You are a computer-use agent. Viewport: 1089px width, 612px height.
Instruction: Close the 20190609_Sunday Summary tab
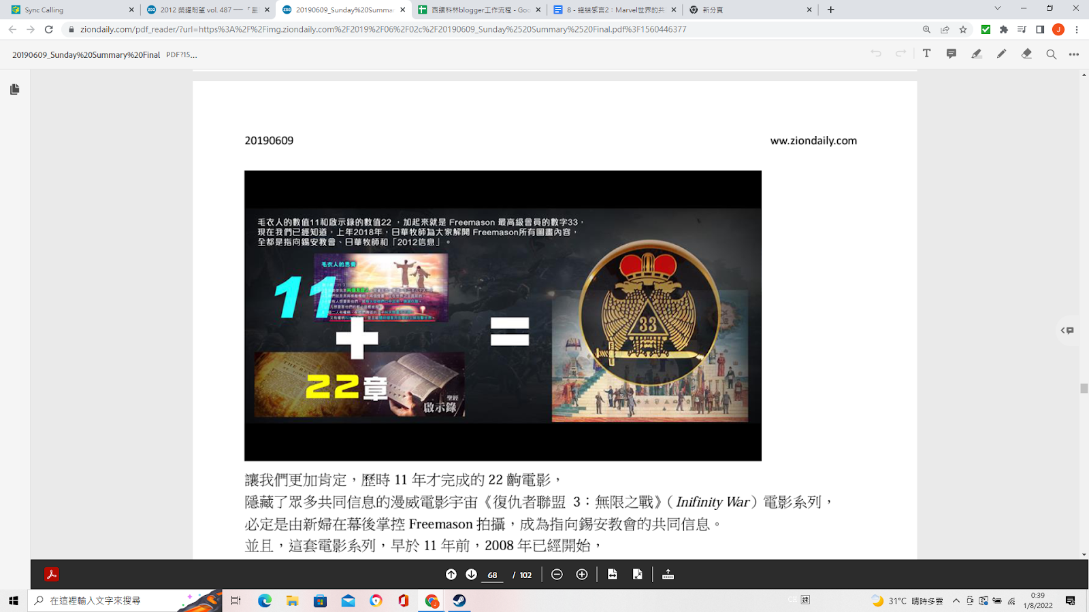pos(403,10)
